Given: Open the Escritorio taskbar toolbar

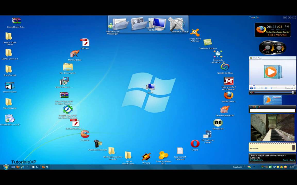Looking at the screenshot, I should (237, 167).
